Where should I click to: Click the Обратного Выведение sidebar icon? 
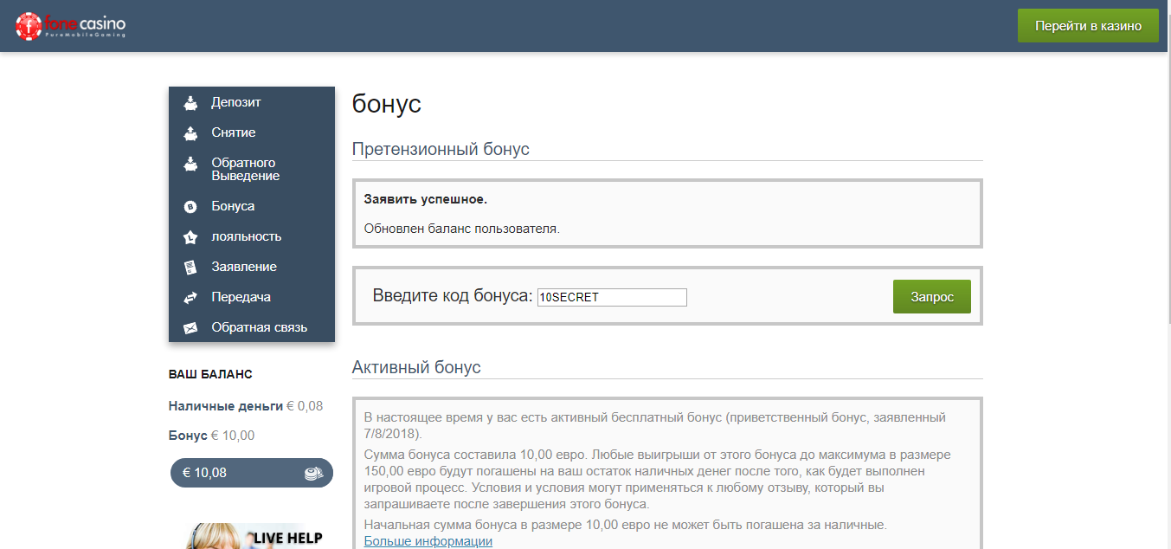[x=190, y=165]
